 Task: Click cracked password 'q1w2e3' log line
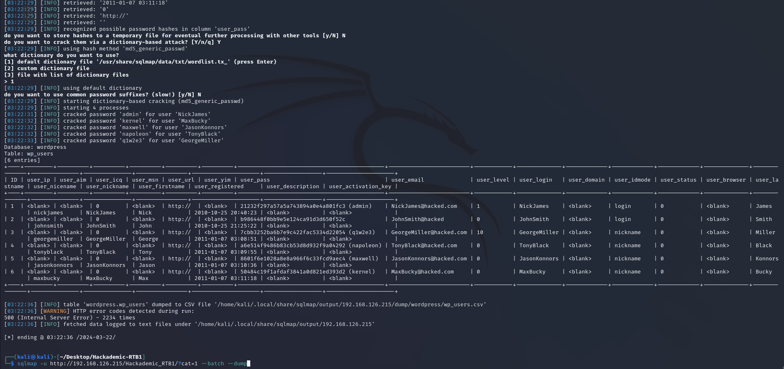tap(114, 141)
